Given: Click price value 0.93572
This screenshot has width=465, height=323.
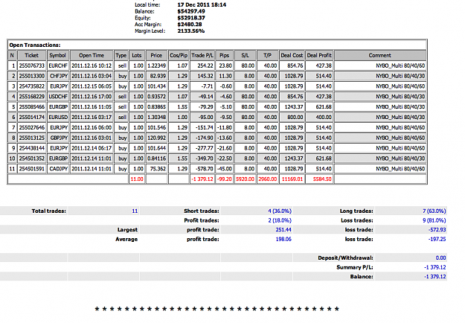Looking at the screenshot, I should 156,97.
